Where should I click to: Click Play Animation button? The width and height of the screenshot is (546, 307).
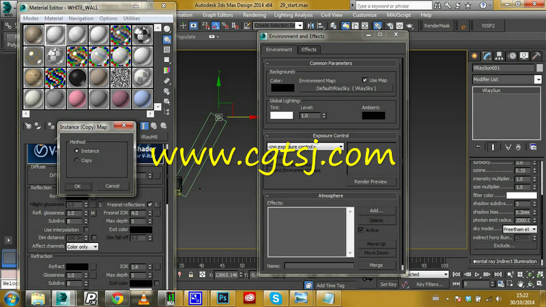(477, 275)
